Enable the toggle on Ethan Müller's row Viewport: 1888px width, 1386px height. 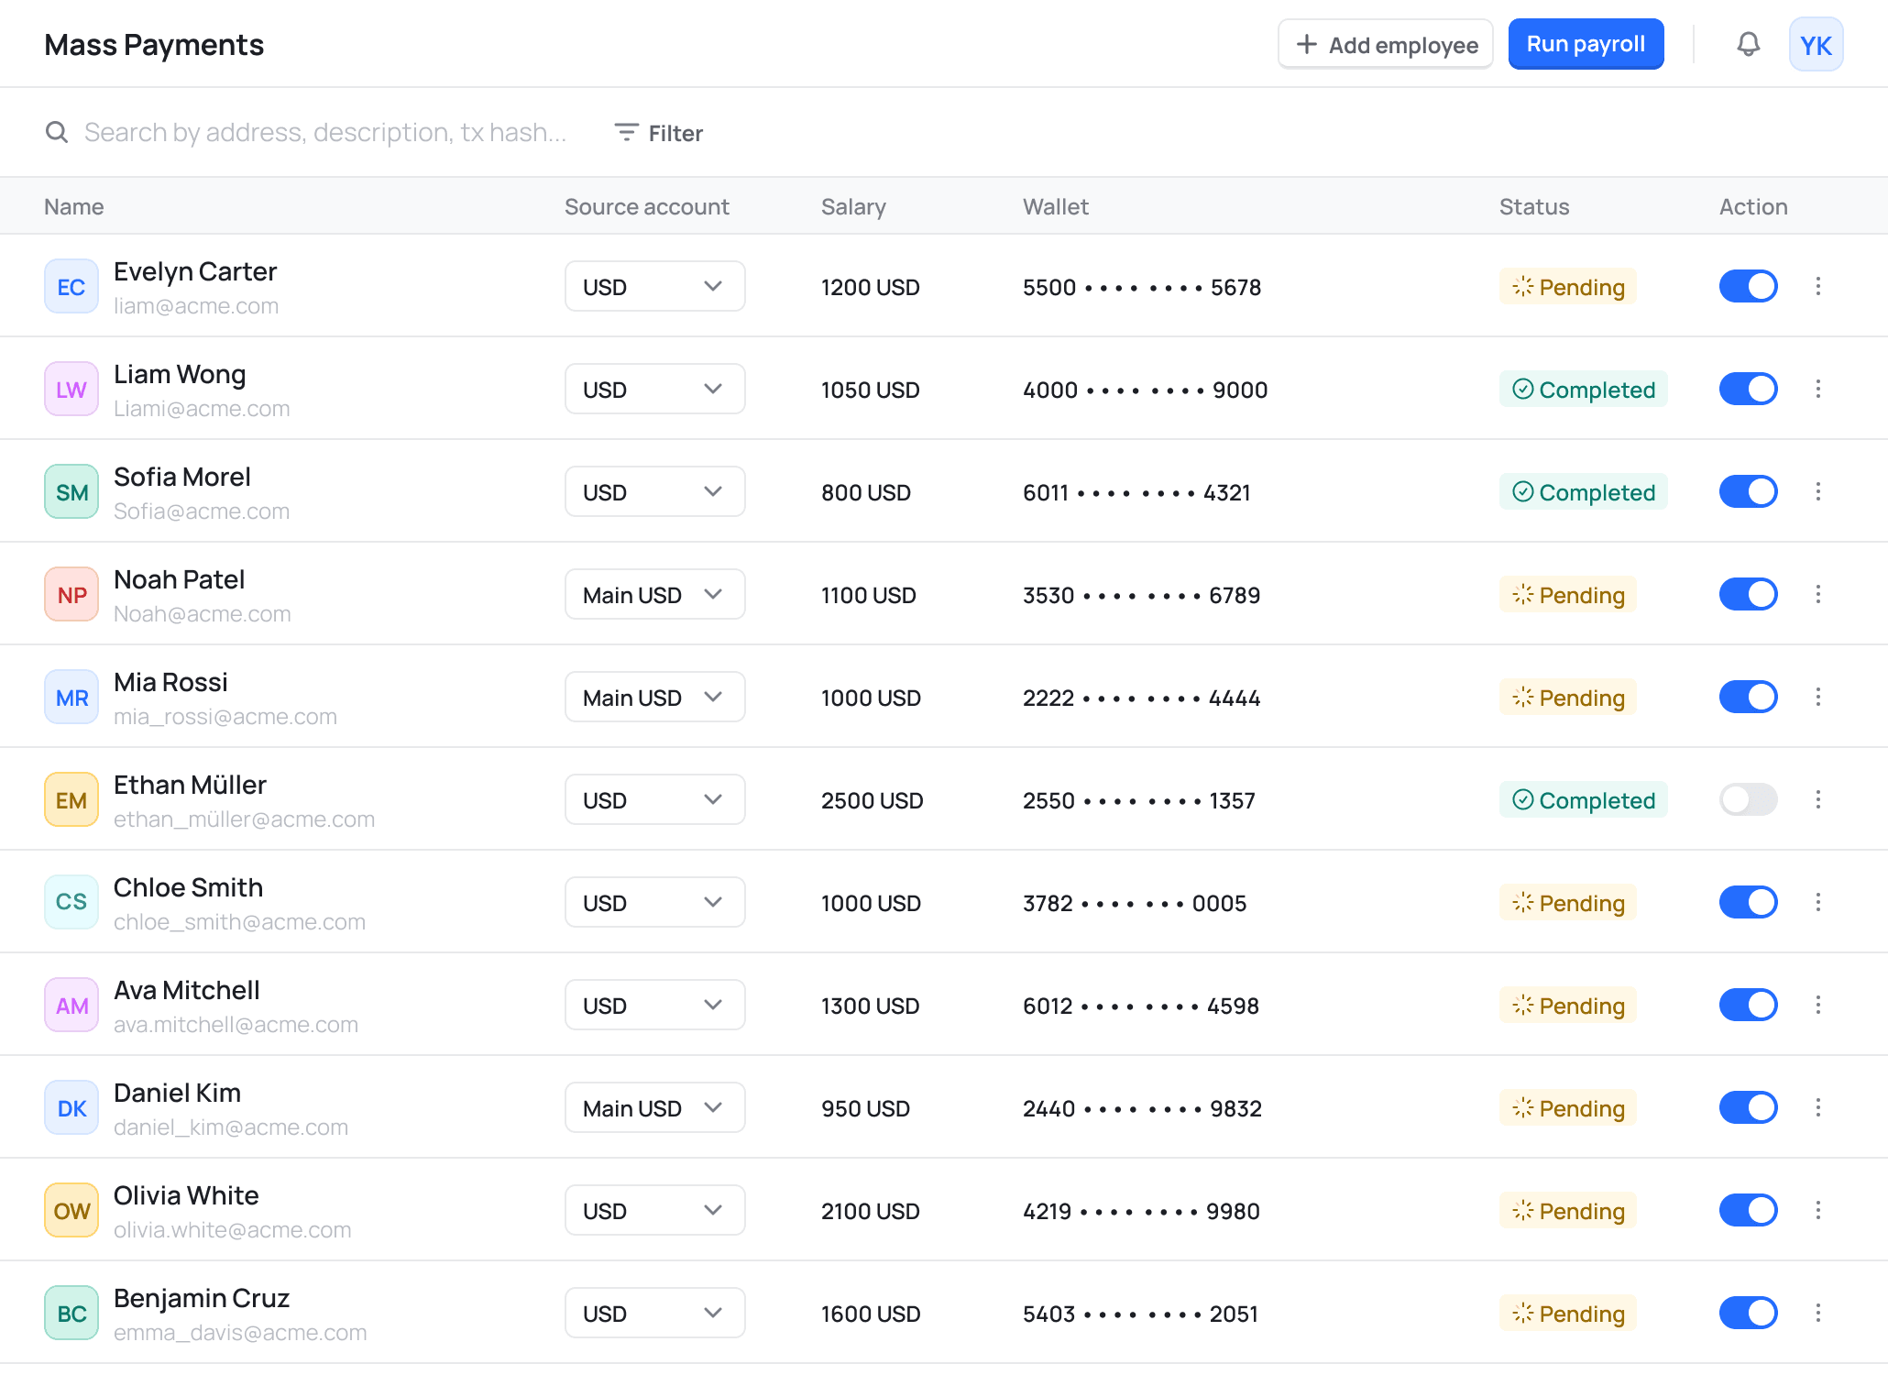[1749, 799]
